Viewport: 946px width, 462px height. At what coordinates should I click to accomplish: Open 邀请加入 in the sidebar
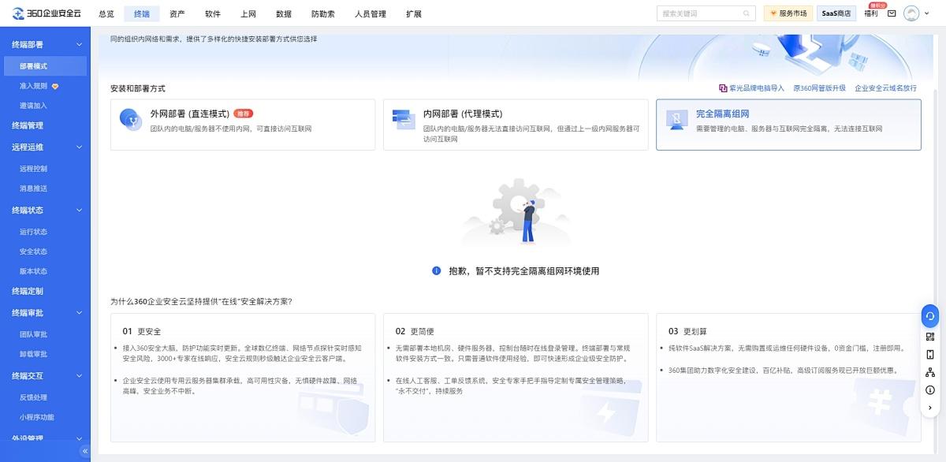click(x=34, y=106)
